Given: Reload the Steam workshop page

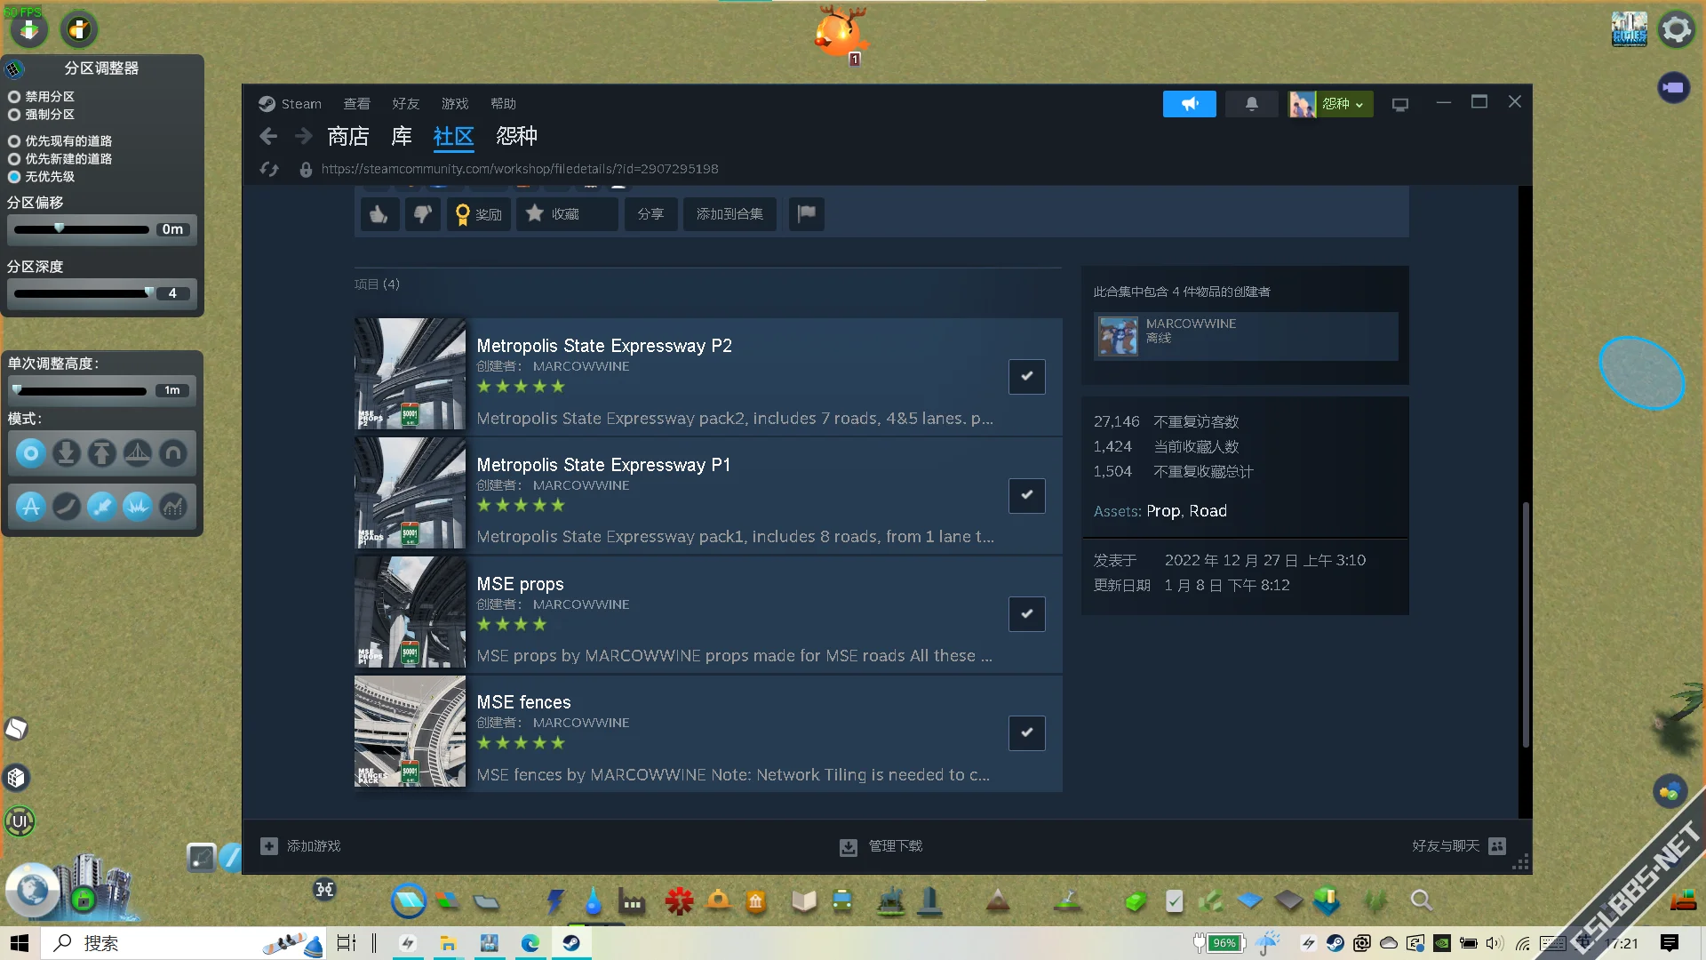Looking at the screenshot, I should pos(269,169).
